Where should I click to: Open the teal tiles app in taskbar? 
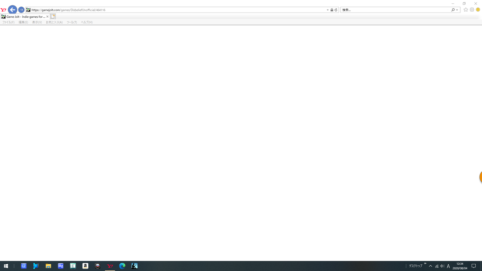click(x=73, y=266)
